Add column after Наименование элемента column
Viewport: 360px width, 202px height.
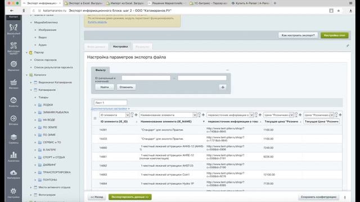pos(203,114)
